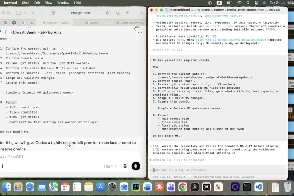Open the Shell menu

tap(26, 3)
